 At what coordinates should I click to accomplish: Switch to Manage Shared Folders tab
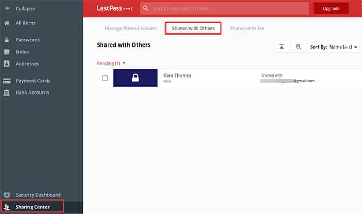131,28
